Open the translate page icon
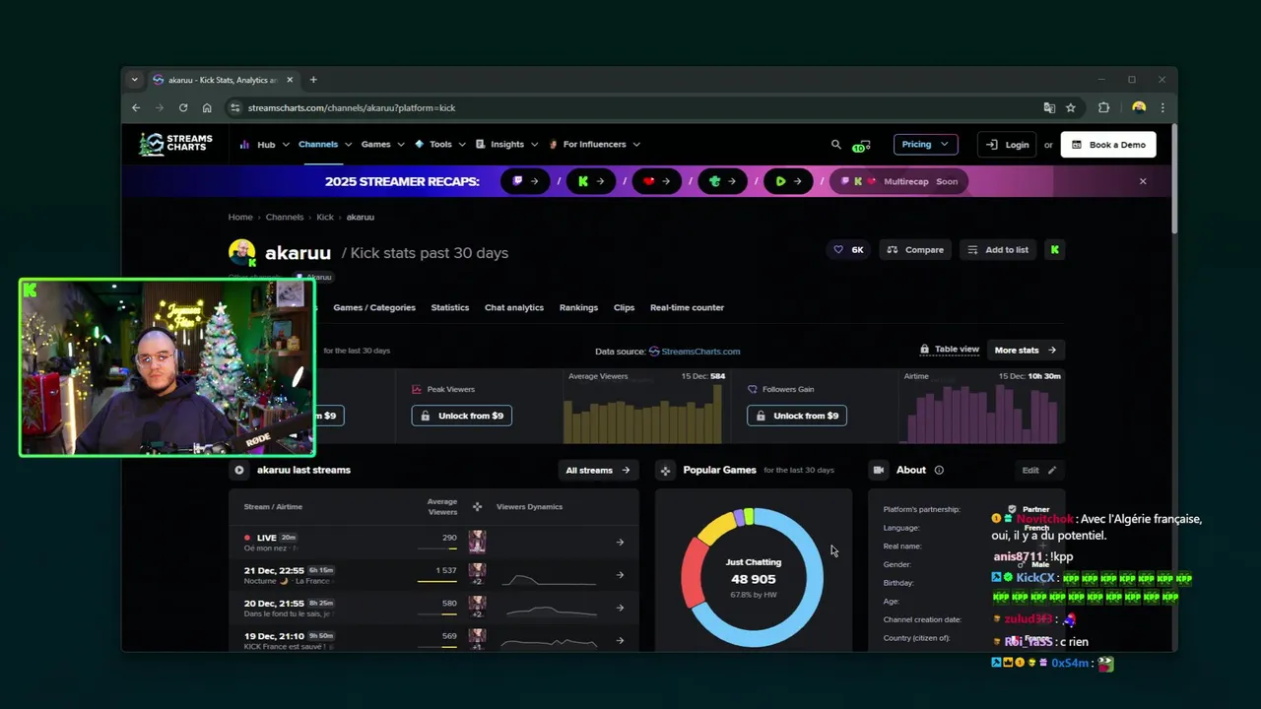 point(1049,107)
